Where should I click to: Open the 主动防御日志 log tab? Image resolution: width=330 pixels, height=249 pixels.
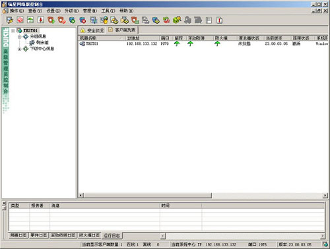(63, 235)
